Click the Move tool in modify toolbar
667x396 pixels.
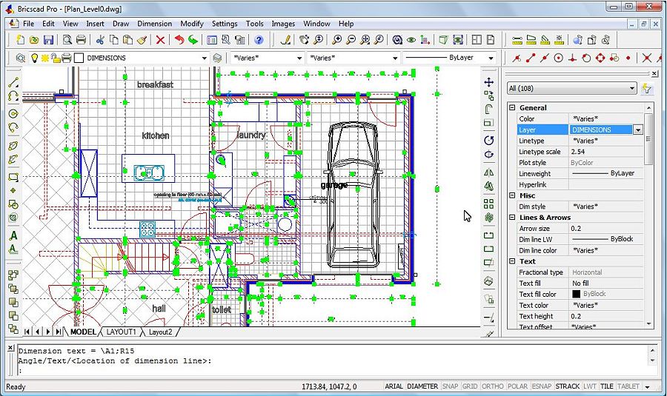489,82
